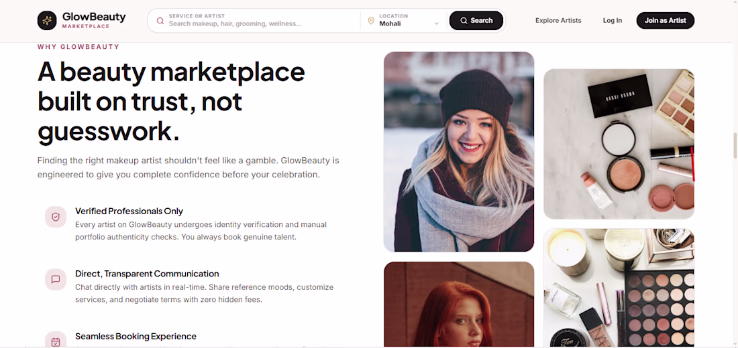The width and height of the screenshot is (738, 348).
Task: Click the 'A beauty marketplace built on trust' headline
Action: (x=171, y=101)
